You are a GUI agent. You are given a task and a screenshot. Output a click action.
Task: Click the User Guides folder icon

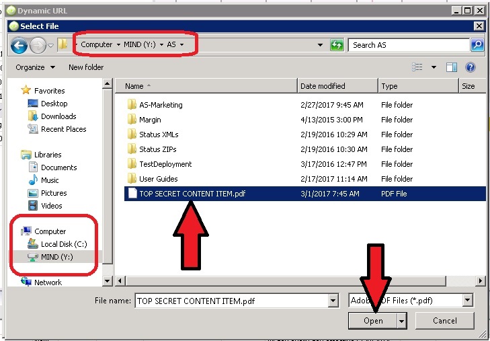click(132, 179)
